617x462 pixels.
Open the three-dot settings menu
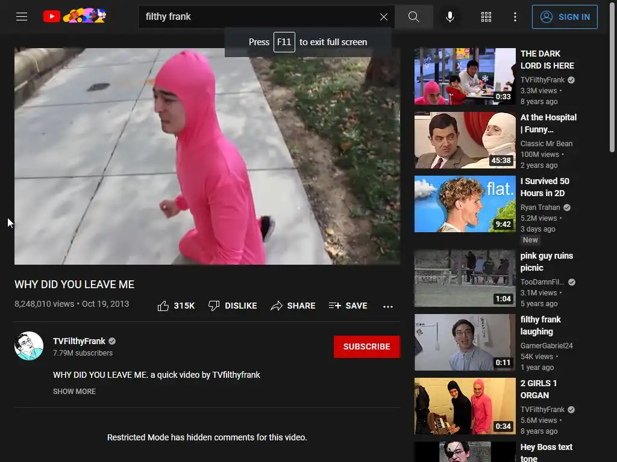[x=515, y=16]
